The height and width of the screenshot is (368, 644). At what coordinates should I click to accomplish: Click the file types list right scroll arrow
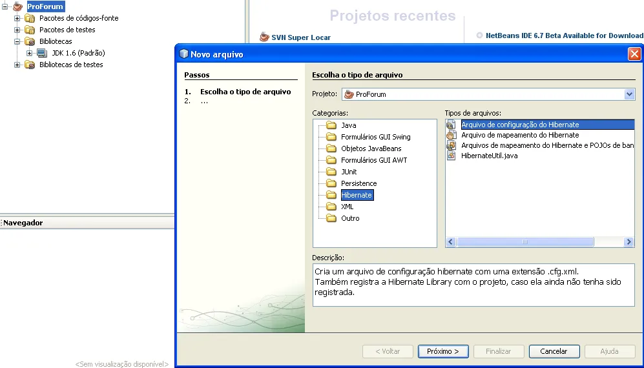coord(628,242)
